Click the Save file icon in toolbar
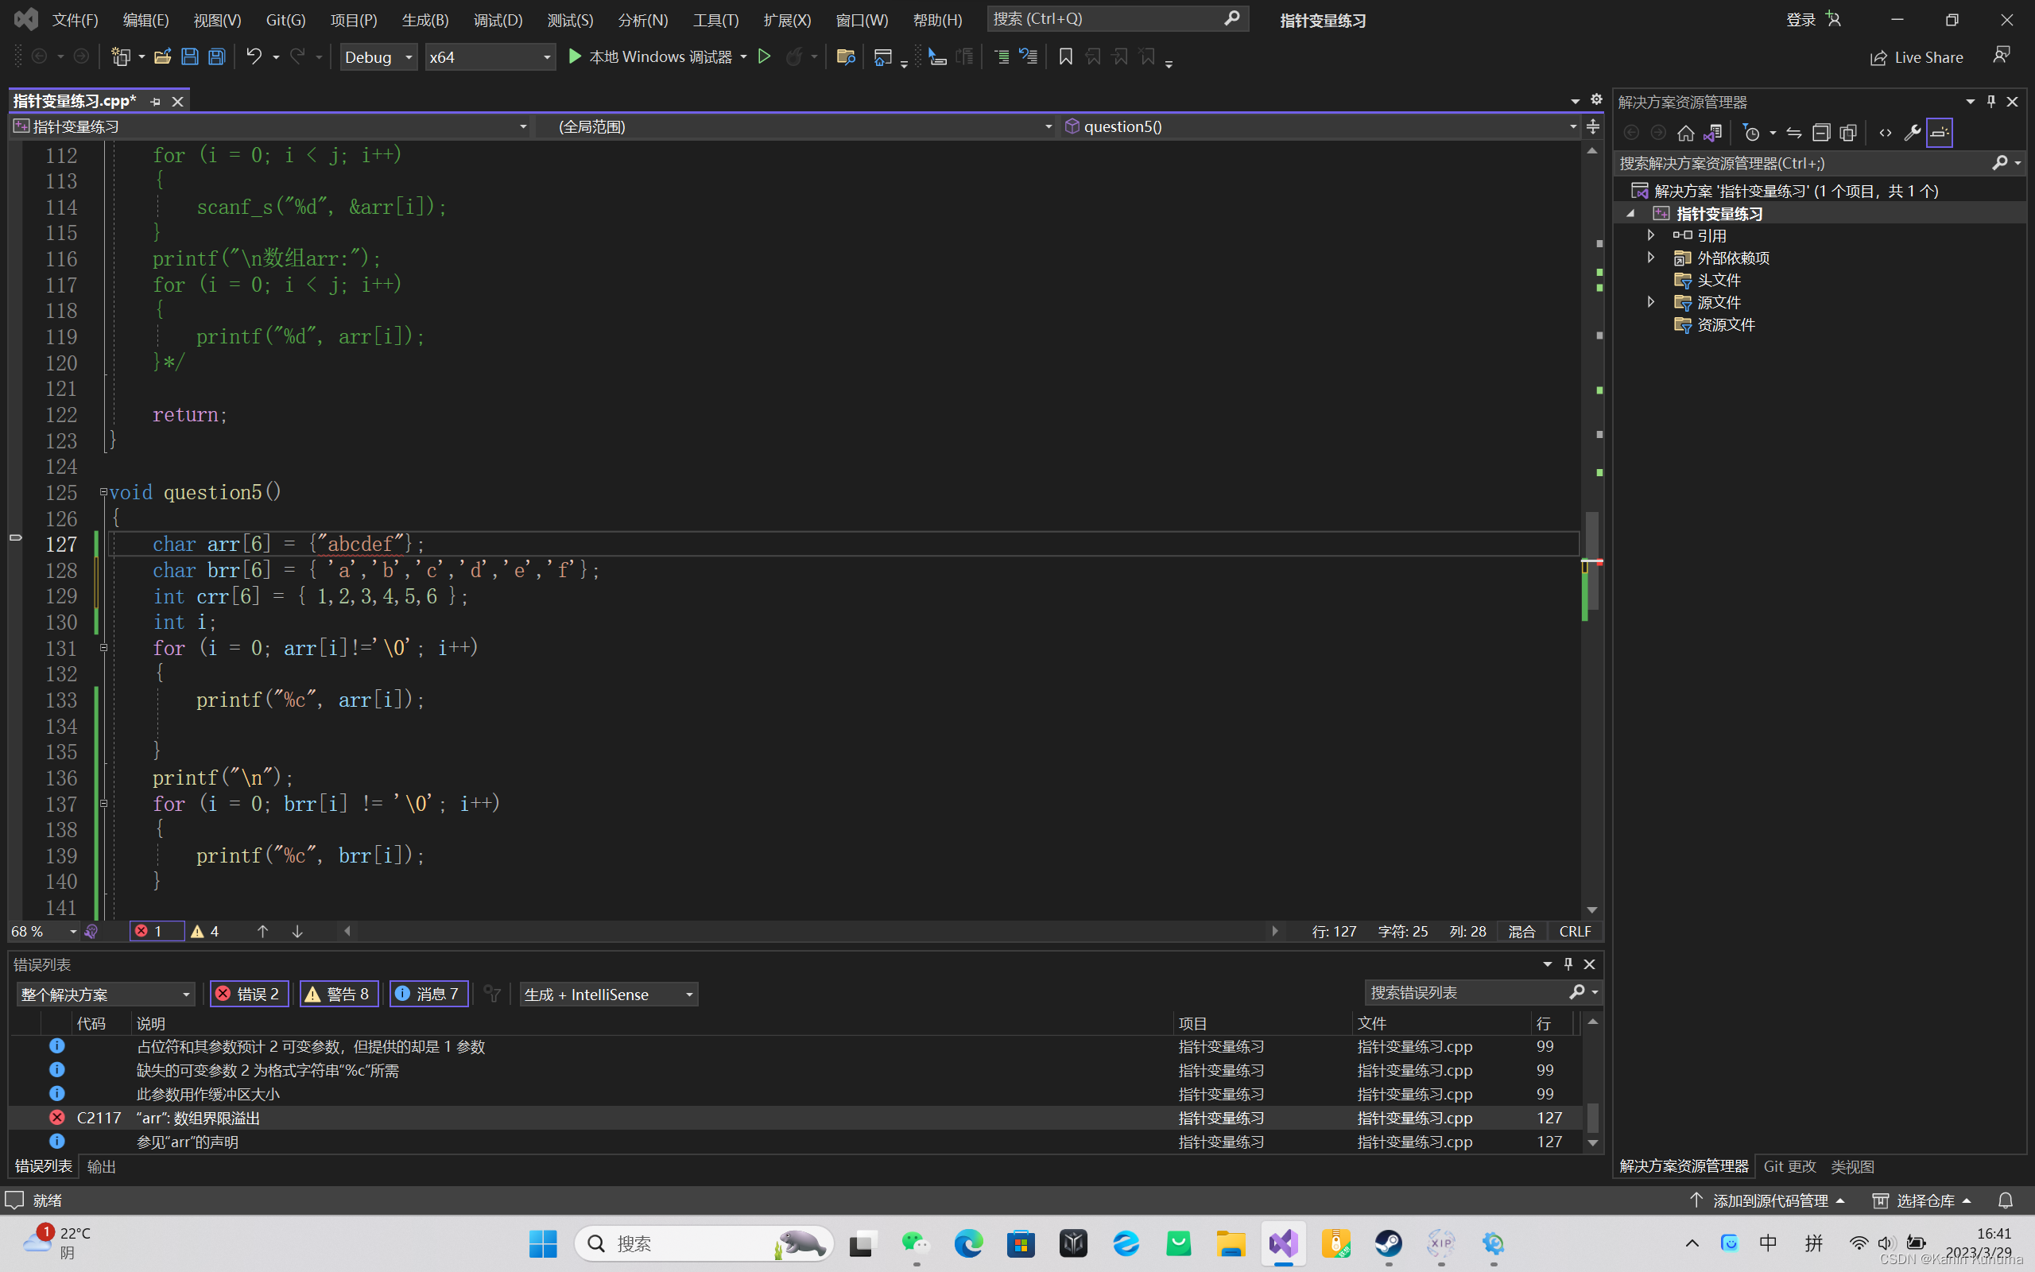The width and height of the screenshot is (2035, 1272). coord(189,56)
